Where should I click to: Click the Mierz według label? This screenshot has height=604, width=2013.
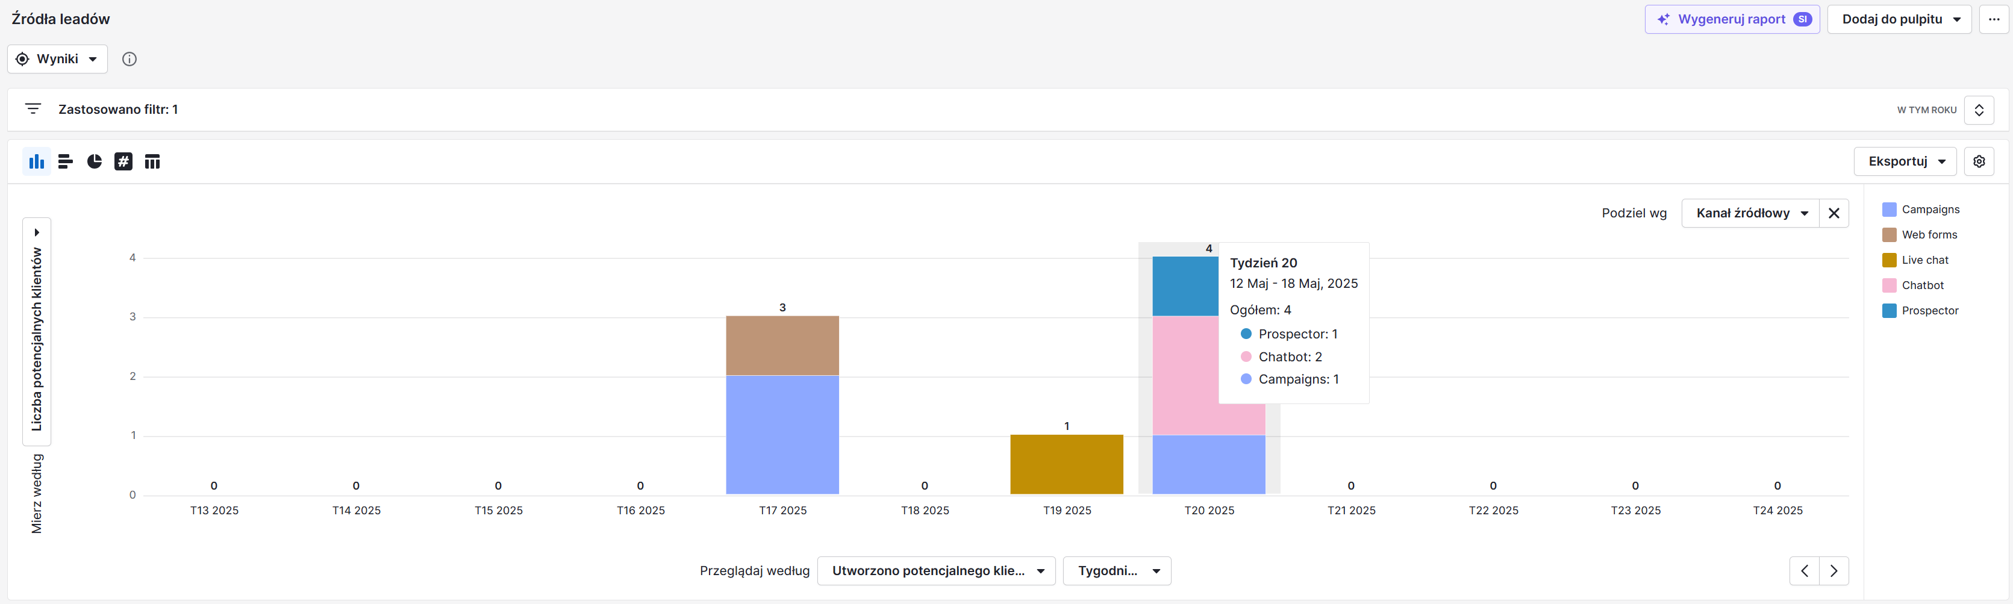(x=37, y=494)
